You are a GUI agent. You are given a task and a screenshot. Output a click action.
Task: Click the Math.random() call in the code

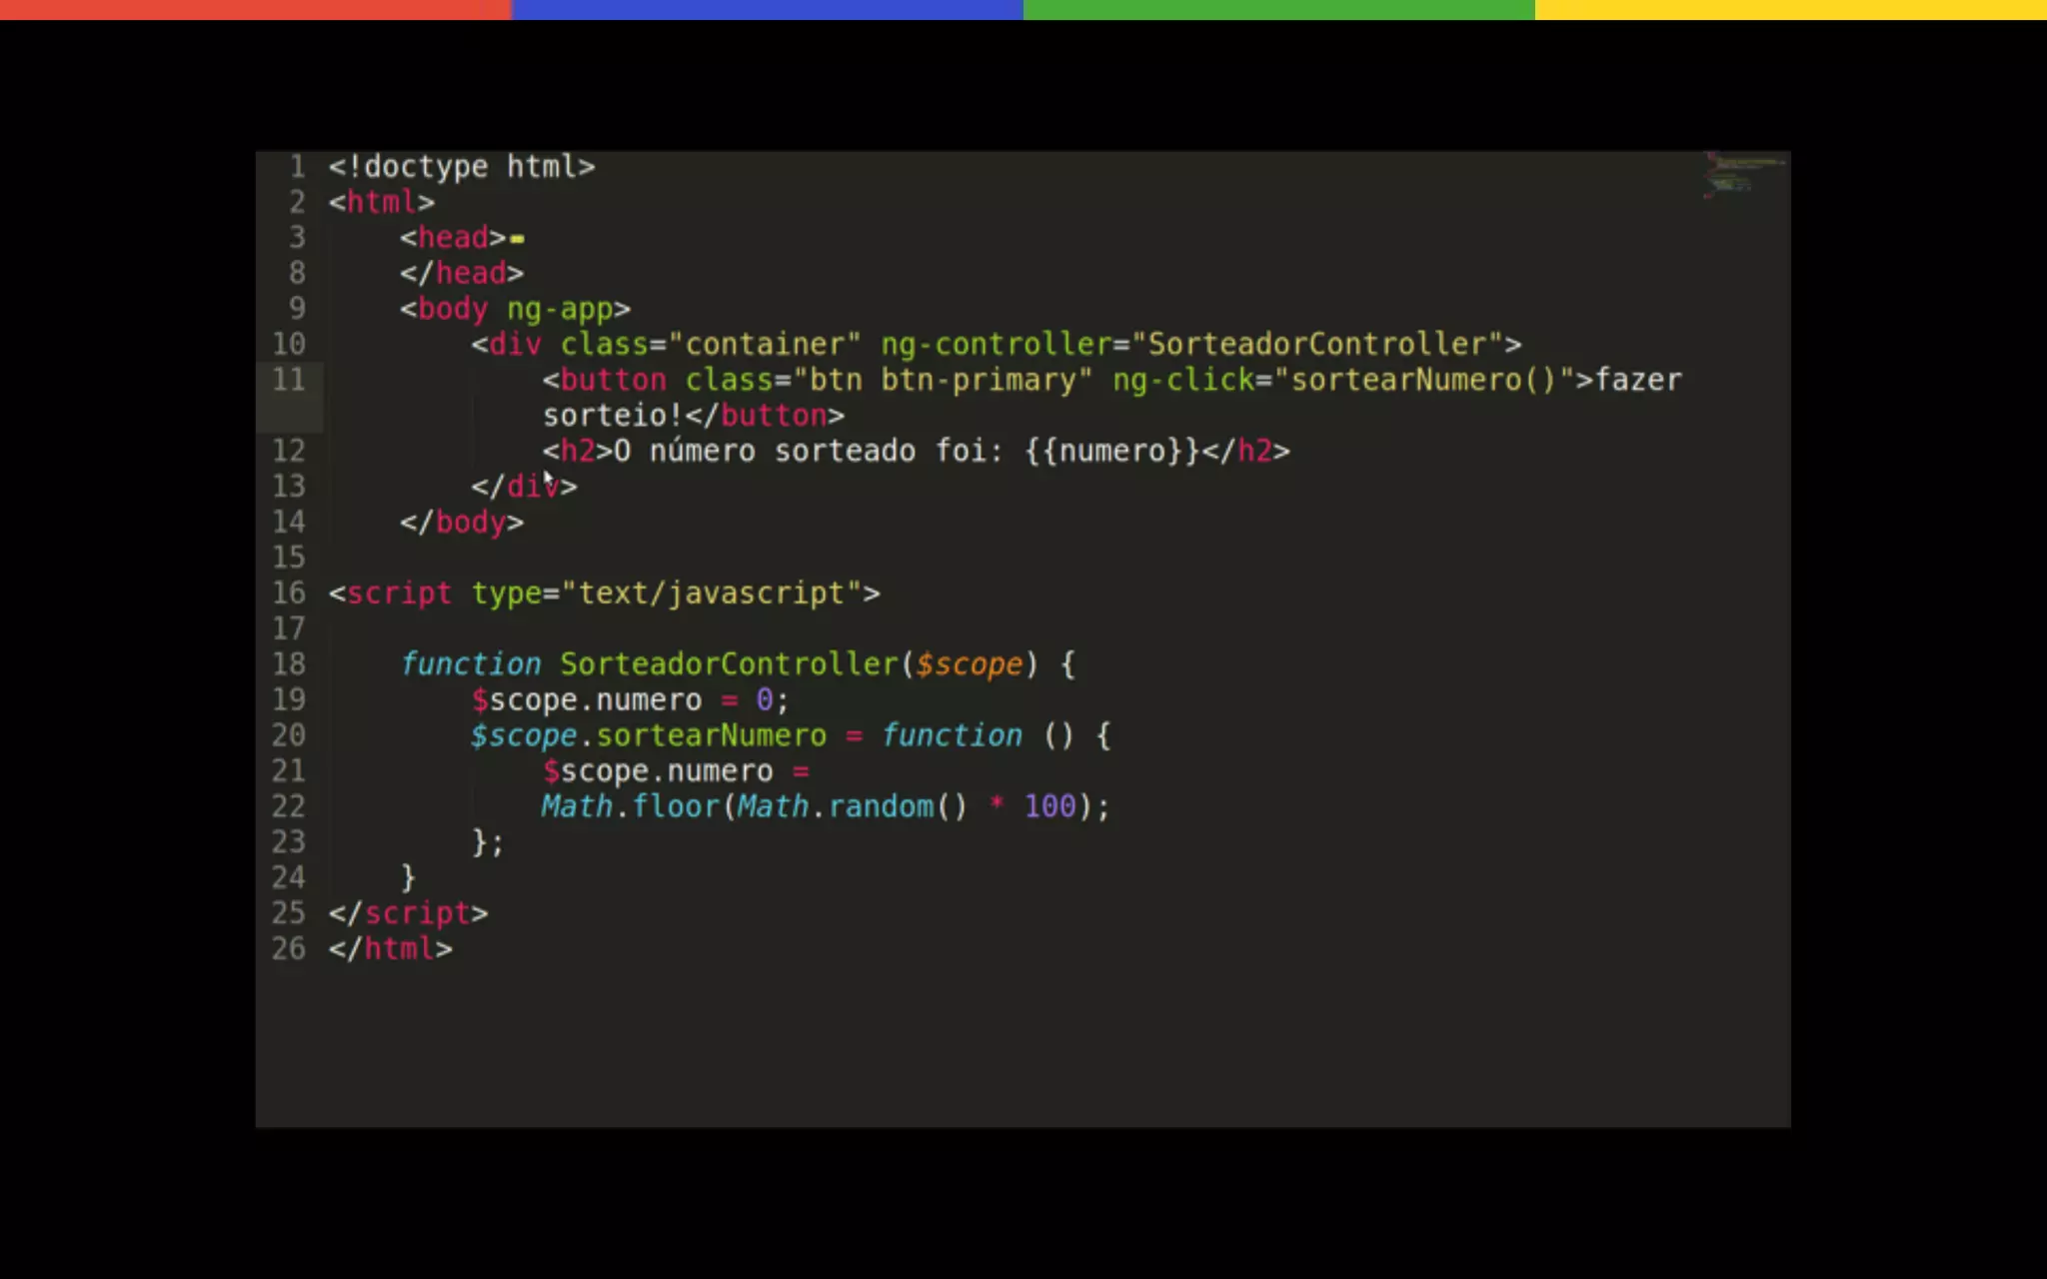coord(852,806)
